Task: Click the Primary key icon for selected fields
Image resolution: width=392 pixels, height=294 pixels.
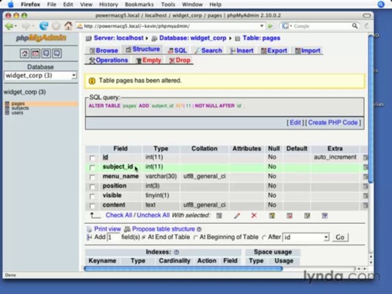Action: point(272,216)
